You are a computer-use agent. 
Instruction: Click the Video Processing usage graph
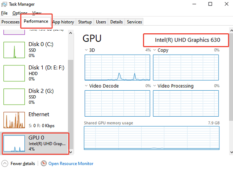pos(186,103)
